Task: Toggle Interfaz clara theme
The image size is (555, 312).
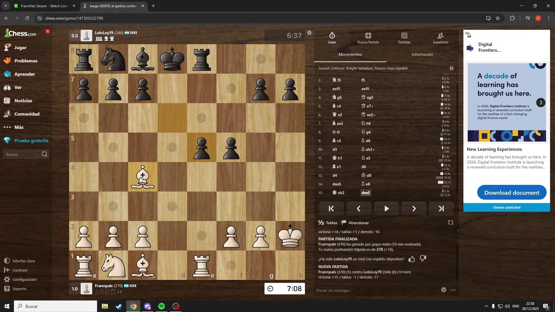Action: [x=20, y=261]
